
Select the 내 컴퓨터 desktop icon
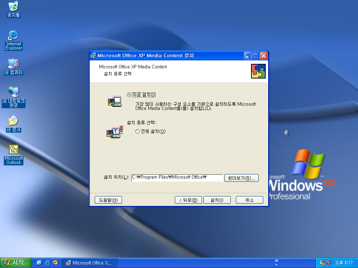coord(14,67)
